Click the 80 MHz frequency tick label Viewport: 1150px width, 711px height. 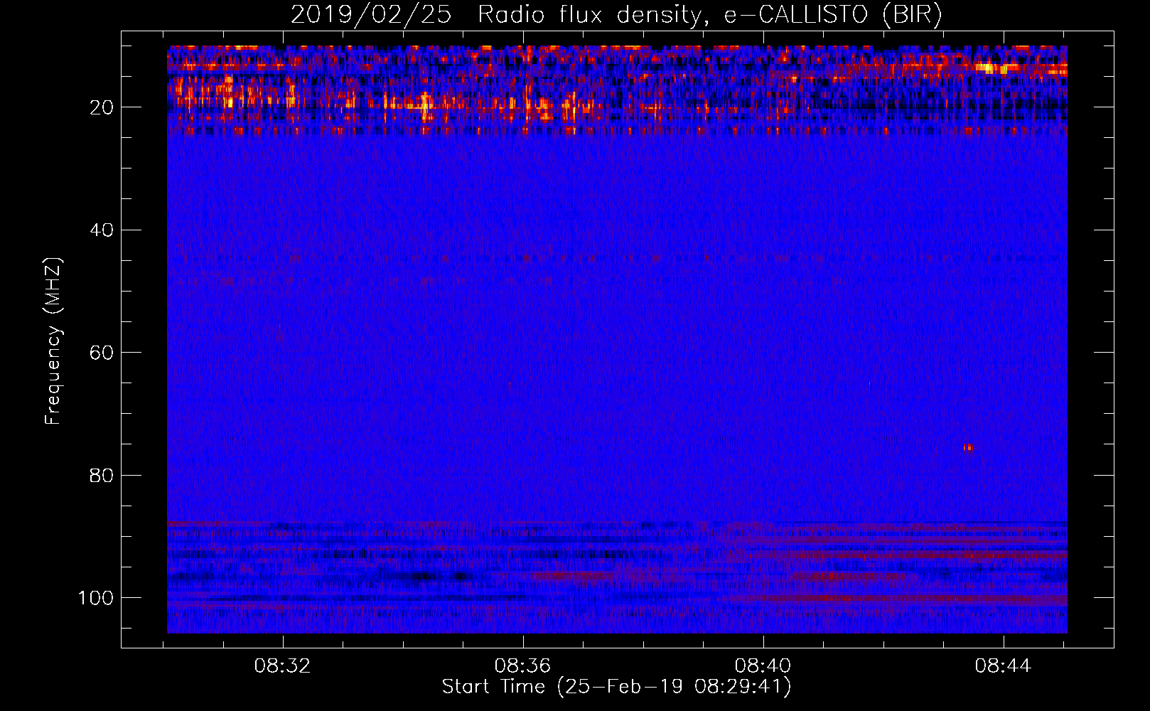(102, 475)
